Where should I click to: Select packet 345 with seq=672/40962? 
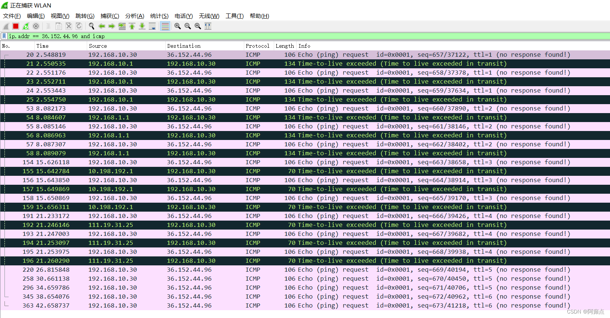[x=305, y=297]
